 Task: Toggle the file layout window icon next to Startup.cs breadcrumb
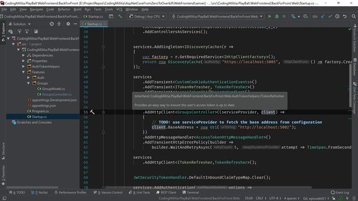pos(111,16)
